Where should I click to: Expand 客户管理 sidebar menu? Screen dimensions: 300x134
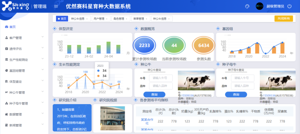coord(42,37)
